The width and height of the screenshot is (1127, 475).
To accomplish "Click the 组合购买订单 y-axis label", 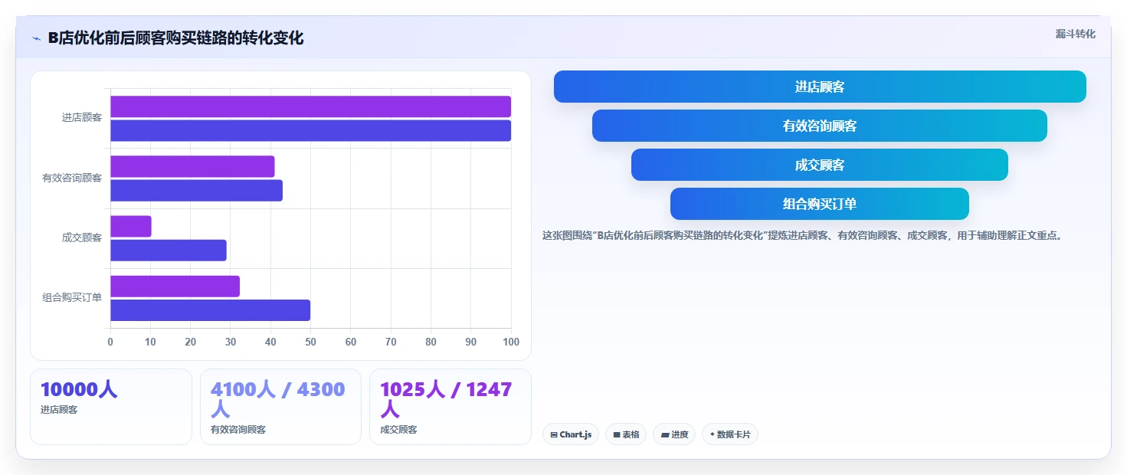I will pyautogui.click(x=72, y=297).
